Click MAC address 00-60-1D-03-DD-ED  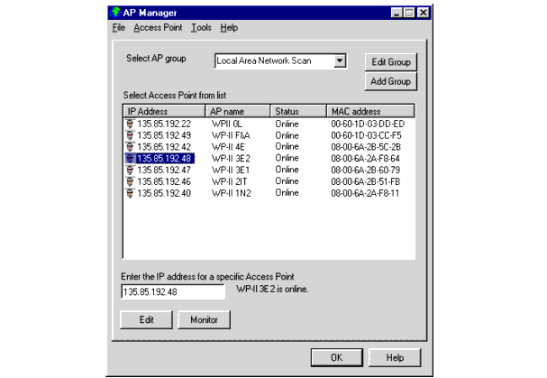(368, 124)
